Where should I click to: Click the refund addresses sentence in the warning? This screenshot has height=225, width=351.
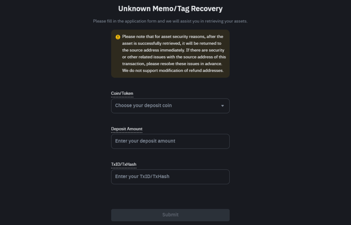point(173,71)
